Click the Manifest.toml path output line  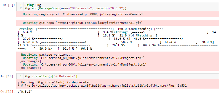click(x=85, y=64)
